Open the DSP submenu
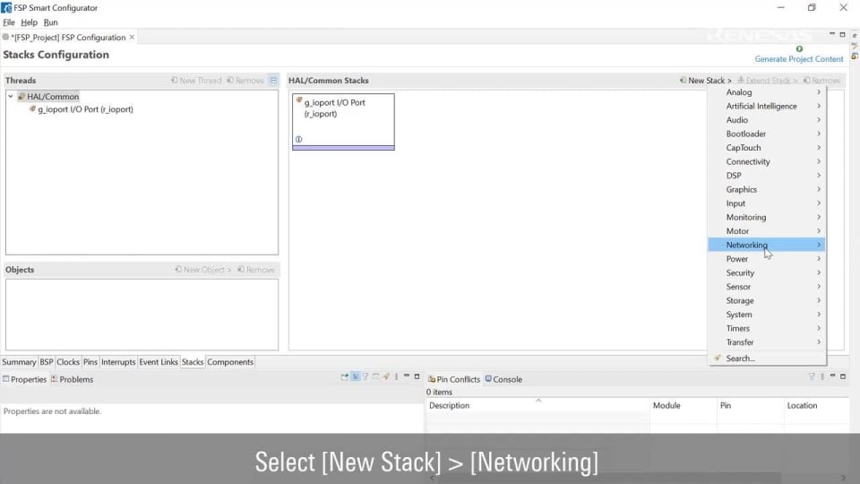This screenshot has height=484, width=860. [767, 176]
